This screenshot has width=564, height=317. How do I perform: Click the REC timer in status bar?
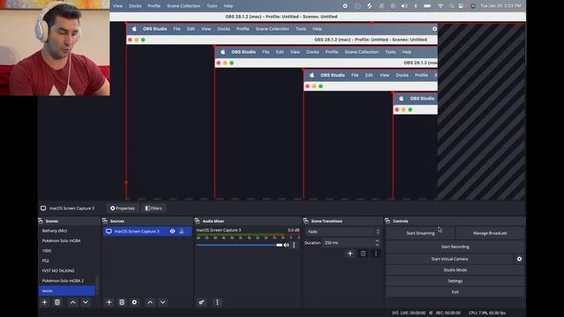point(448,313)
